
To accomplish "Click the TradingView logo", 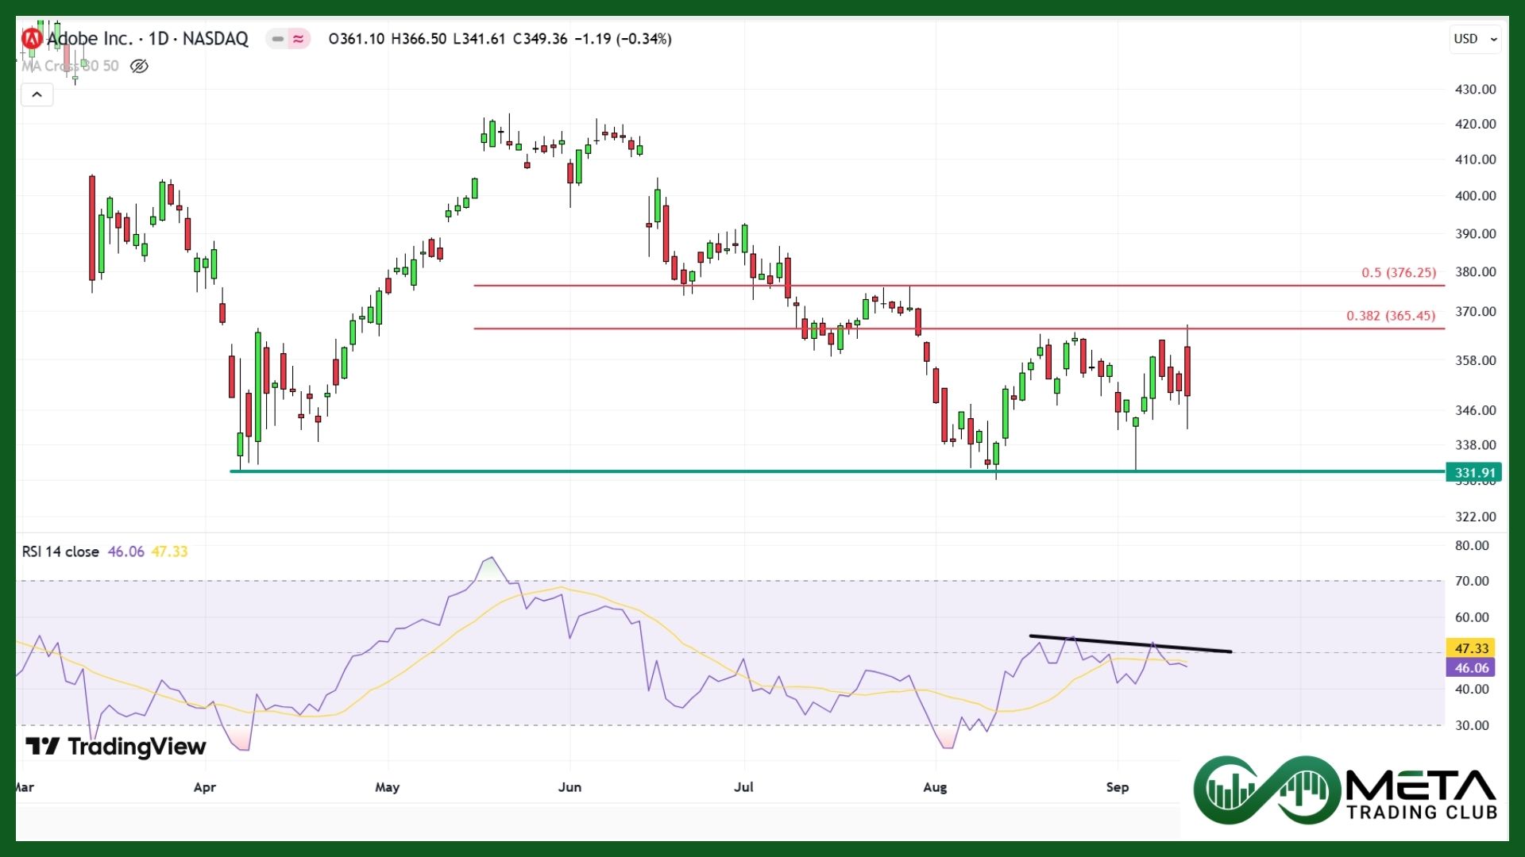I will coord(116,747).
